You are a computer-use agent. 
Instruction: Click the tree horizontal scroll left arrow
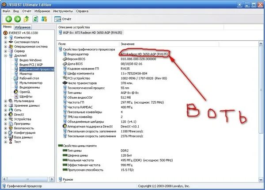click(x=4, y=179)
